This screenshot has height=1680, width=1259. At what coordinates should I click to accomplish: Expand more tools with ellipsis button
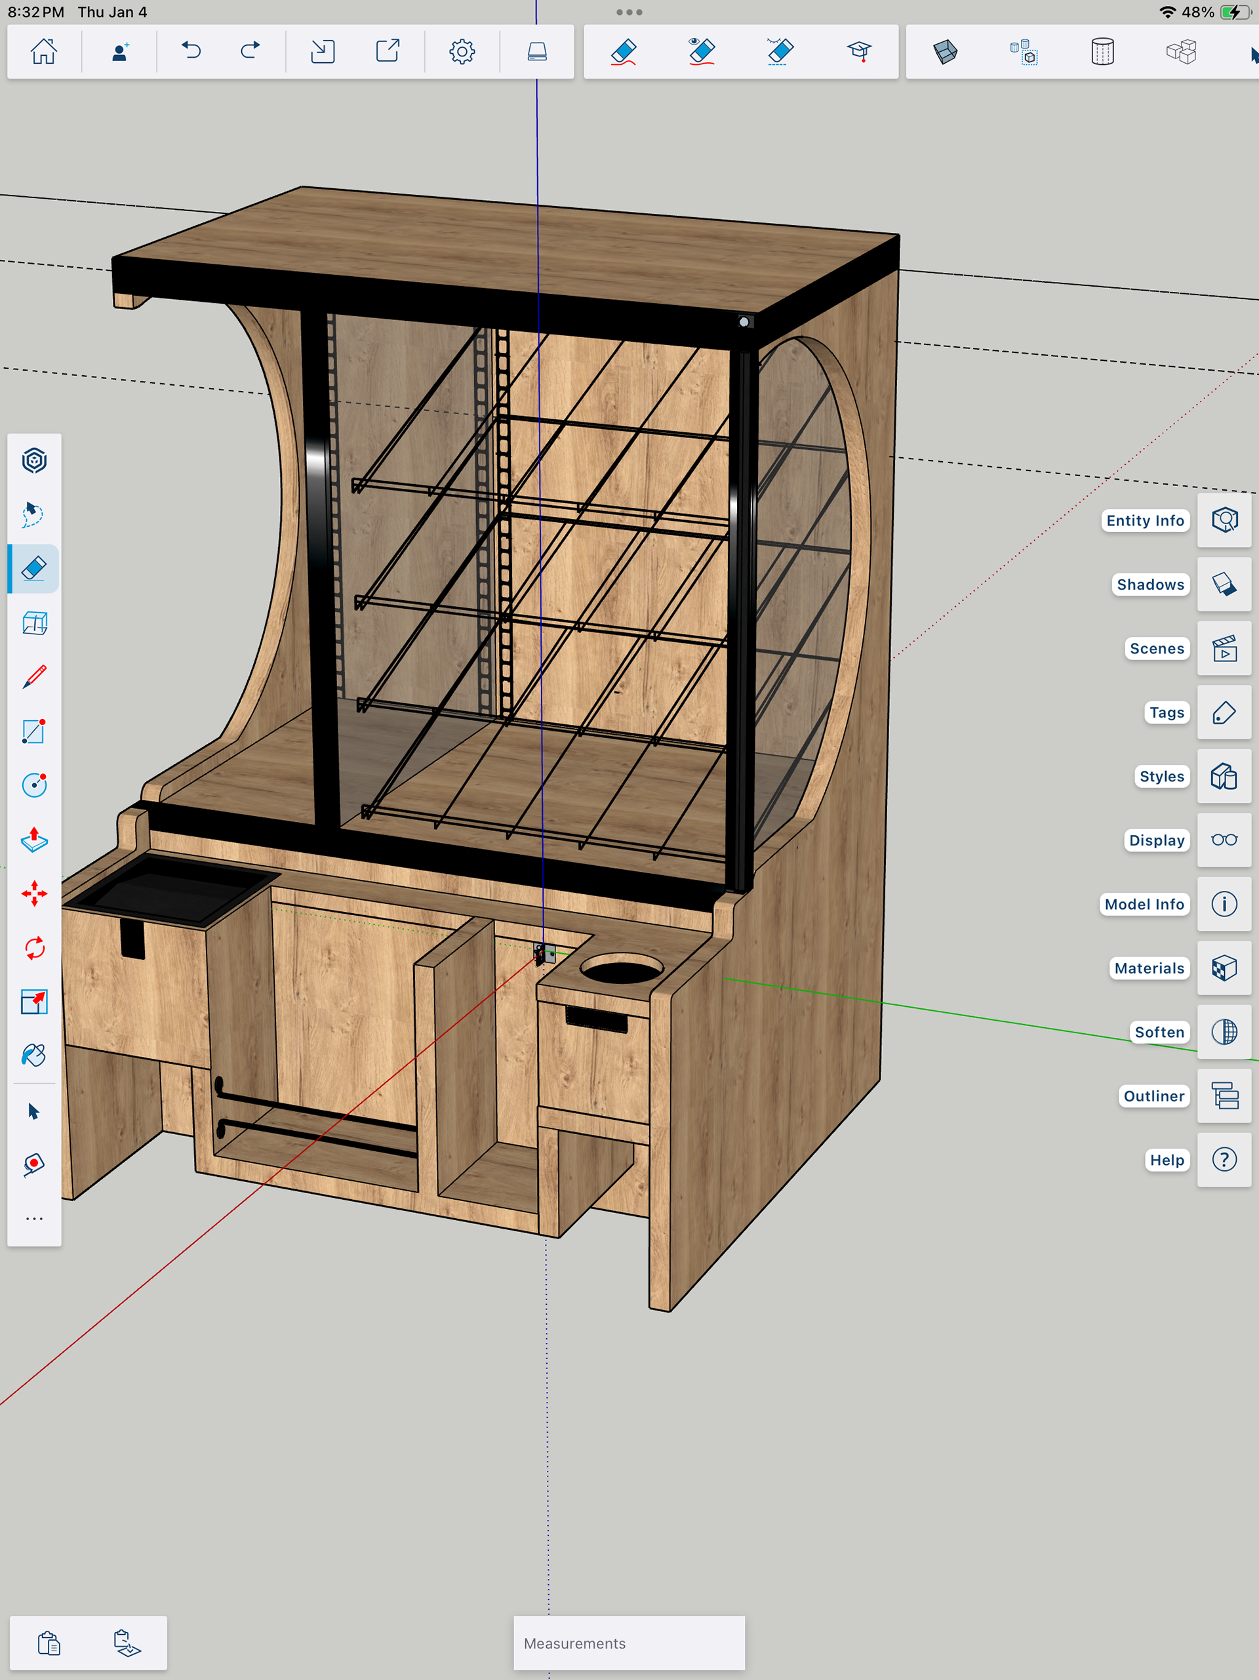pos(34,1218)
